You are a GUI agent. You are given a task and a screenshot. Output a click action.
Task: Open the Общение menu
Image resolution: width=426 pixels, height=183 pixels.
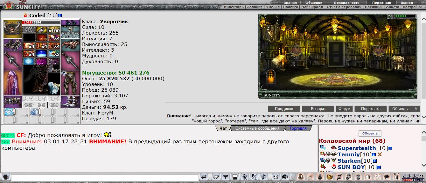point(314,3)
